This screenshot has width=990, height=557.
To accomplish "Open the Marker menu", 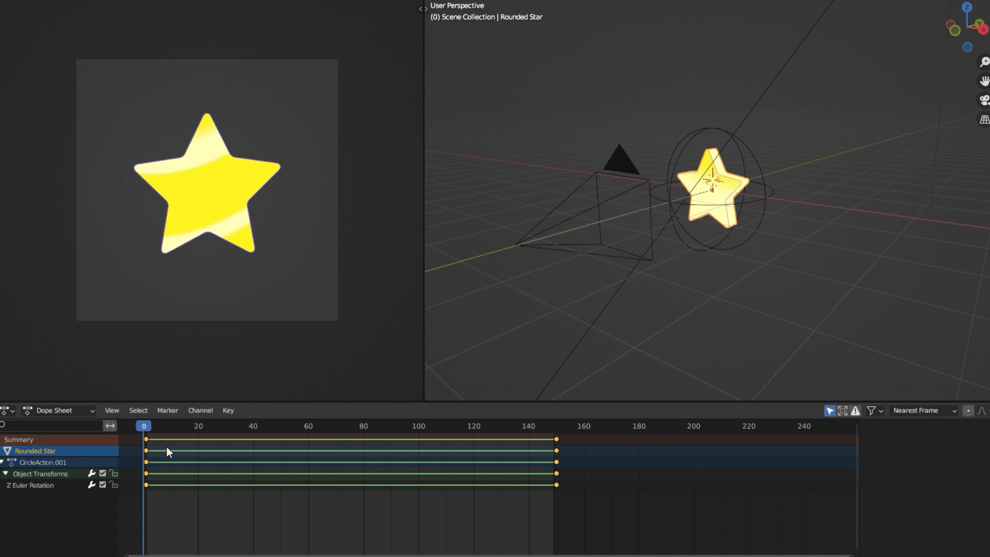I will point(168,411).
